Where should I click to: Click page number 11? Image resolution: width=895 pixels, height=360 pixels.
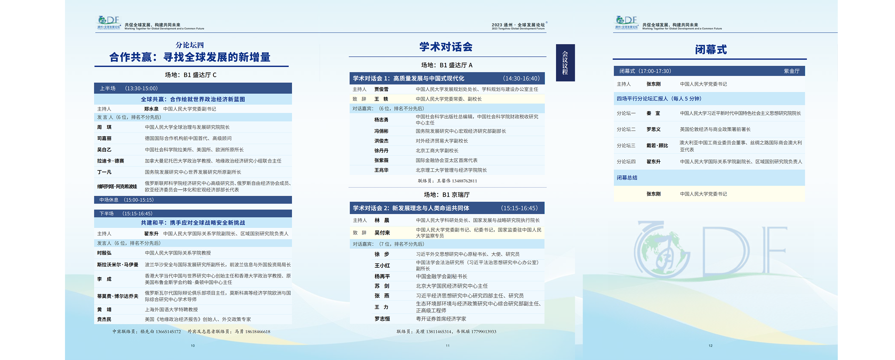coord(447,346)
